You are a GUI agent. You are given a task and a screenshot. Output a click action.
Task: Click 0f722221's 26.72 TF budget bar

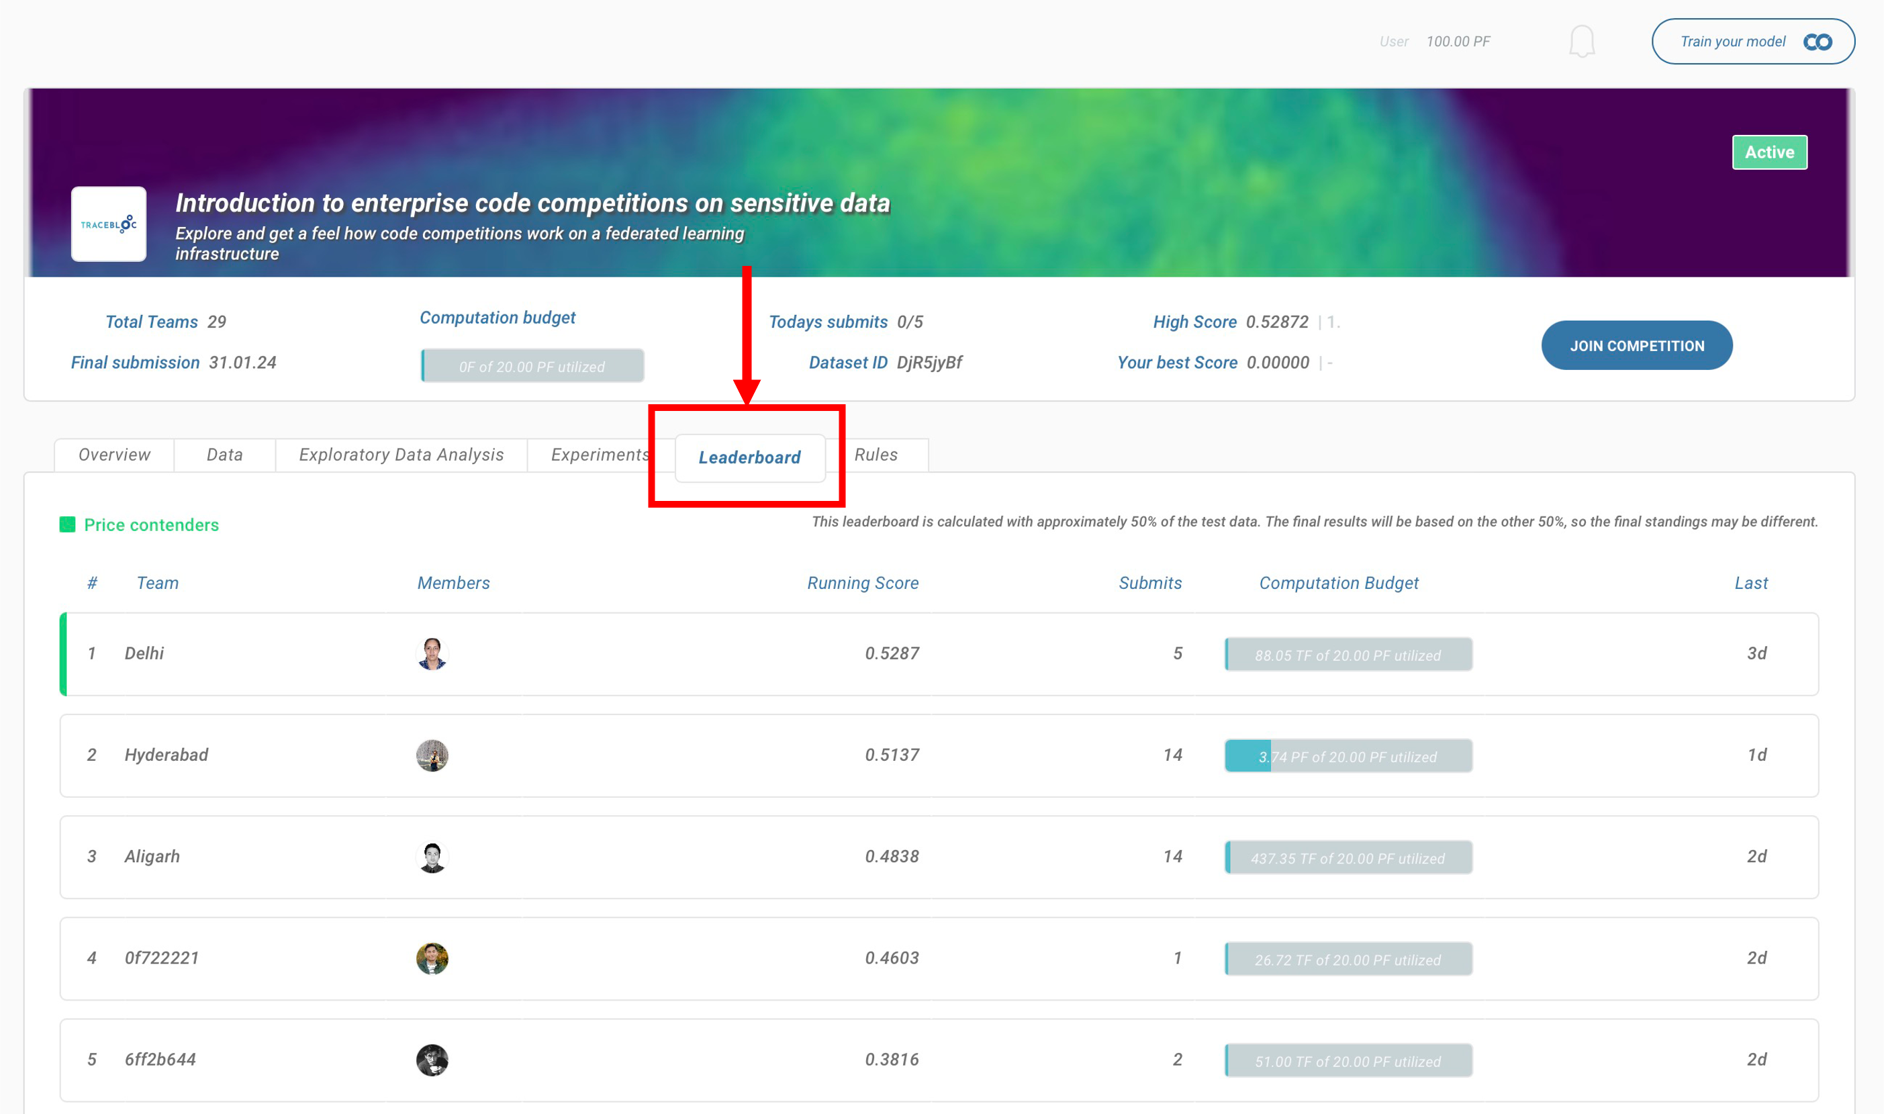click(1348, 959)
